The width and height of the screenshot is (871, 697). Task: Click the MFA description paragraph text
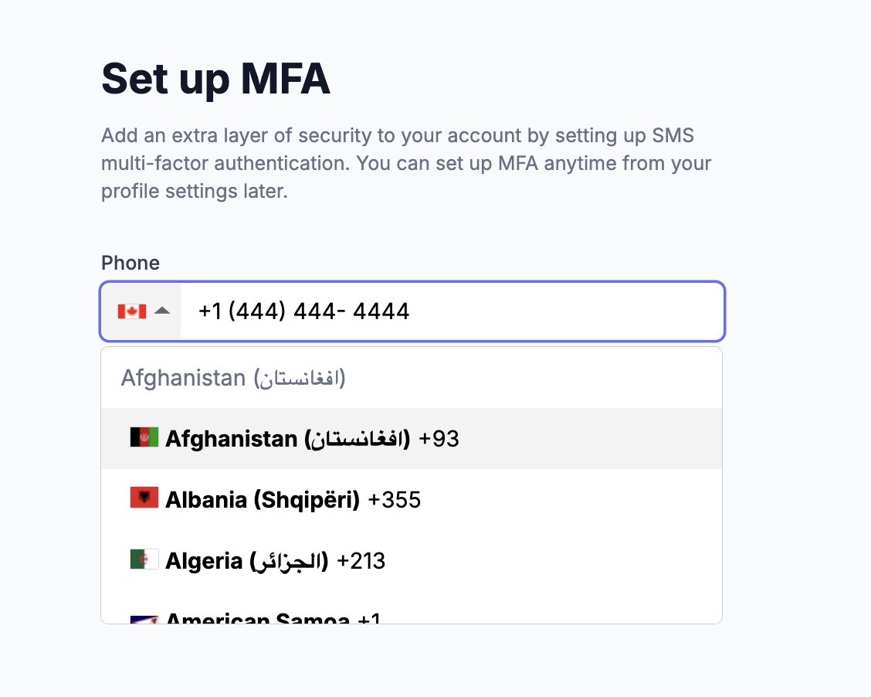(406, 164)
